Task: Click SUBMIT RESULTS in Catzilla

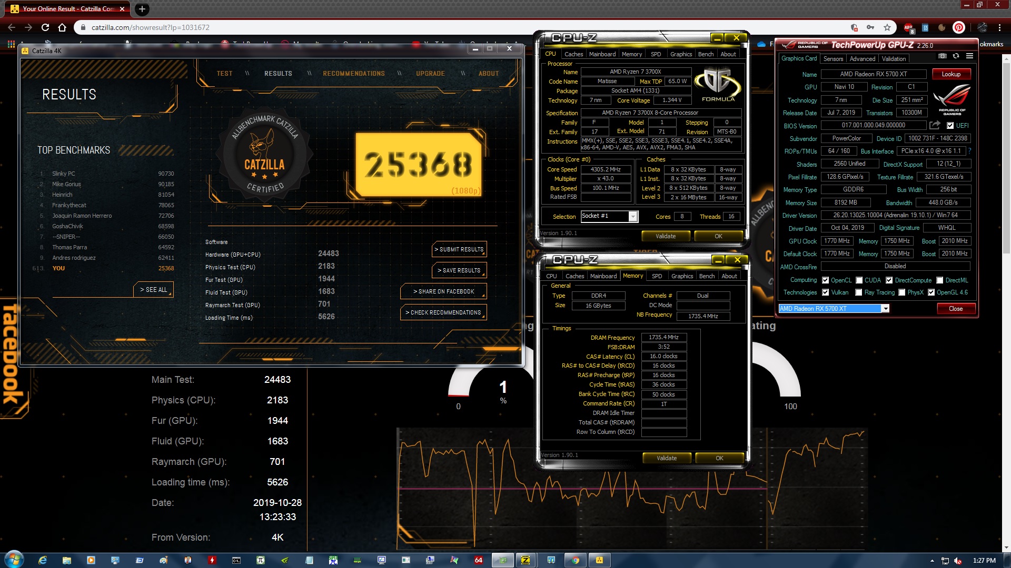Action: click(459, 249)
